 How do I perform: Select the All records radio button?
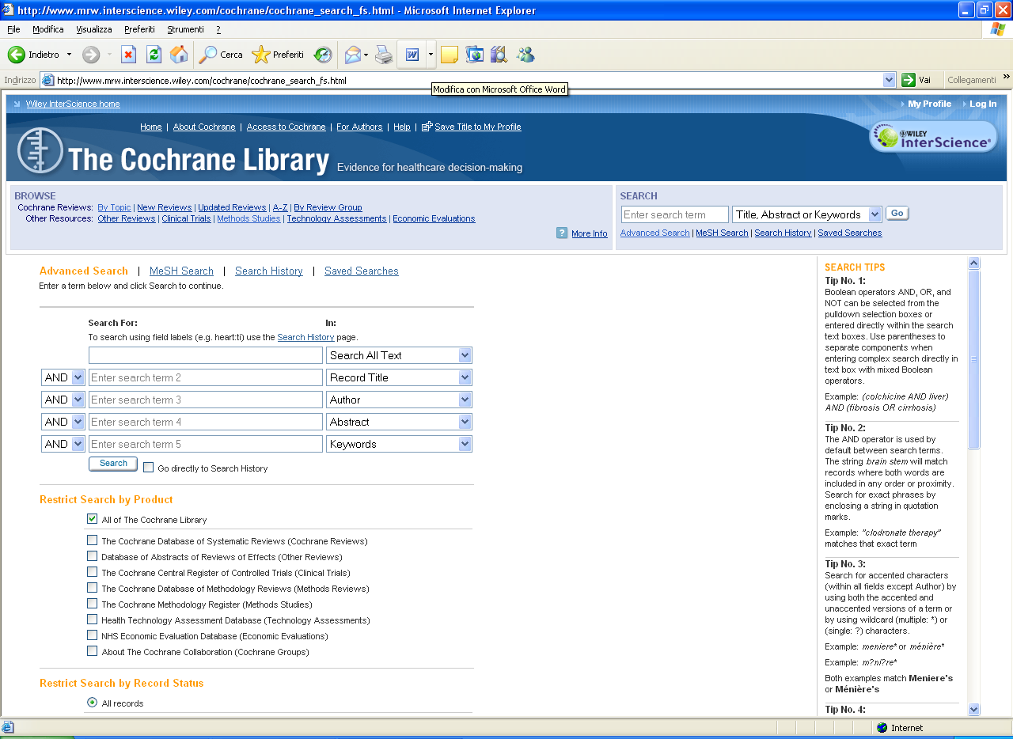click(x=93, y=703)
